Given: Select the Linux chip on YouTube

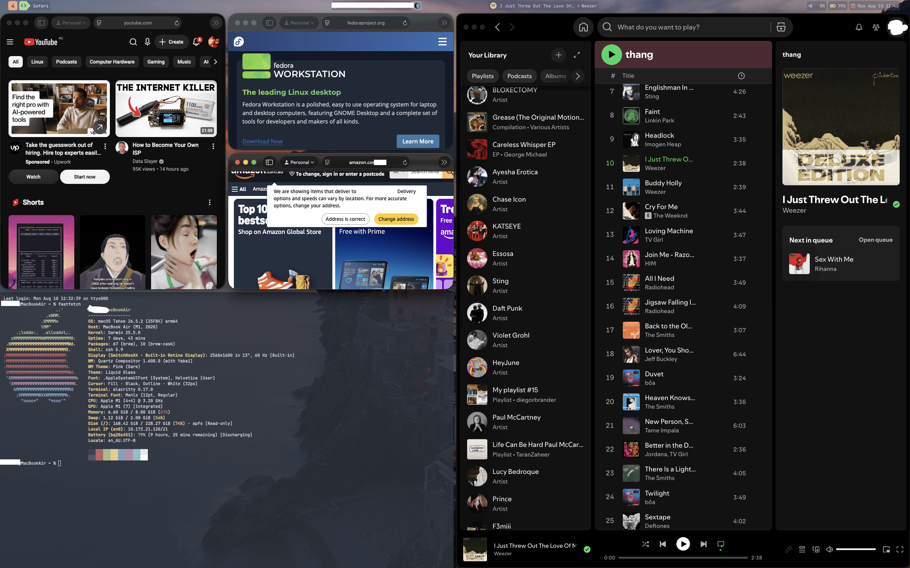Looking at the screenshot, I should (37, 62).
